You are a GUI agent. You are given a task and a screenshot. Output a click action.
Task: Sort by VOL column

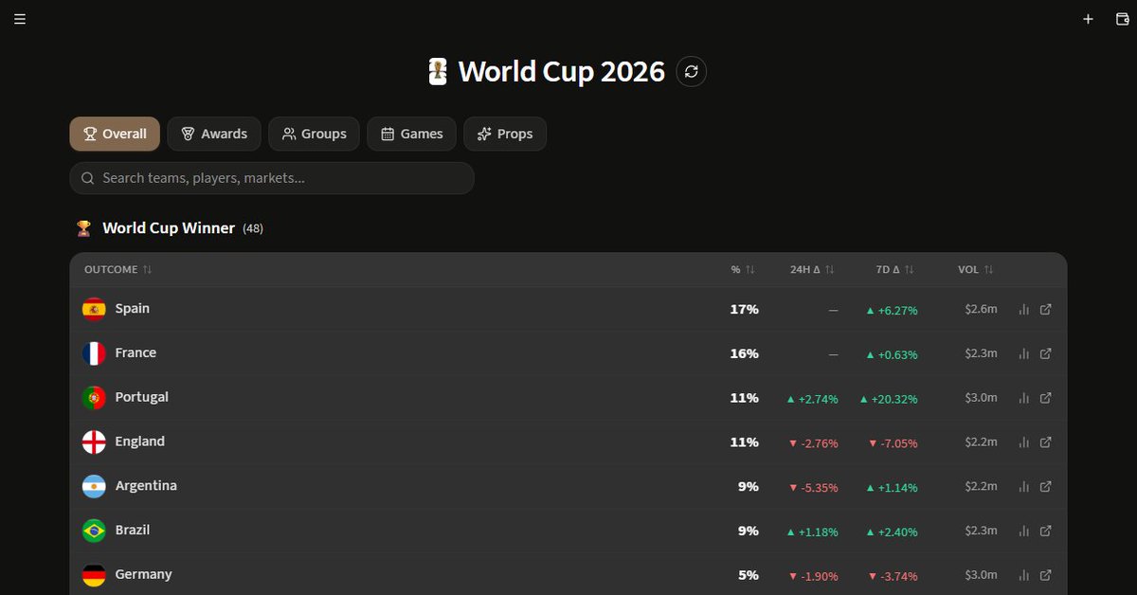coord(976,270)
